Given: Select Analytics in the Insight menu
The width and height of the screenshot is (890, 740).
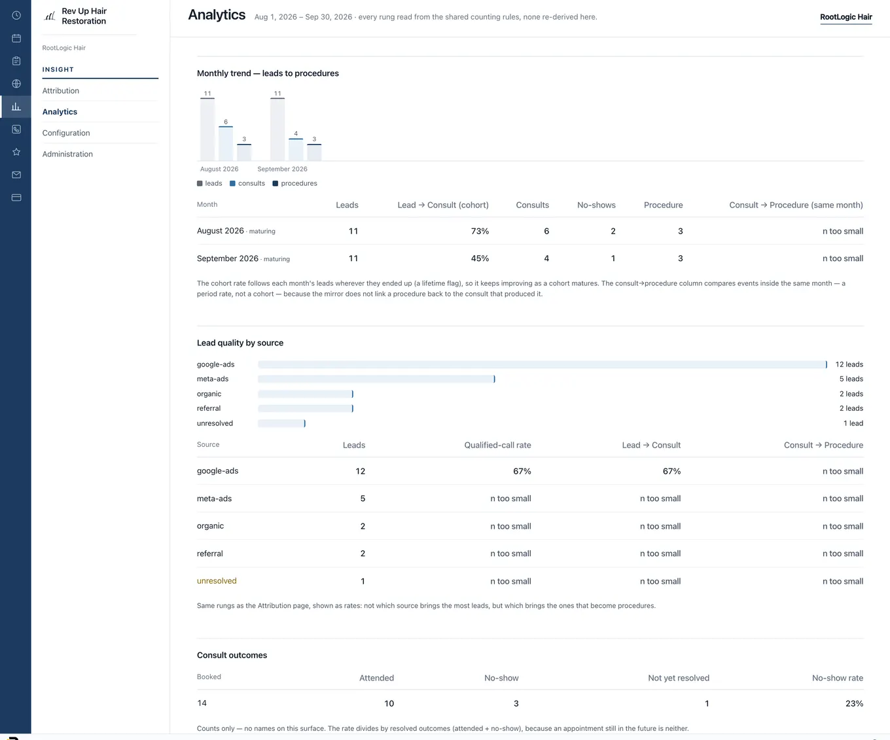Looking at the screenshot, I should [x=60, y=112].
